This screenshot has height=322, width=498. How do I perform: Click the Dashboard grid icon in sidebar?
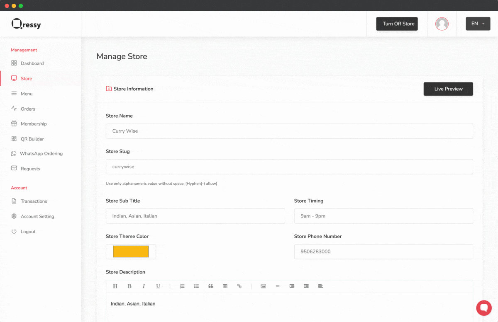point(14,63)
